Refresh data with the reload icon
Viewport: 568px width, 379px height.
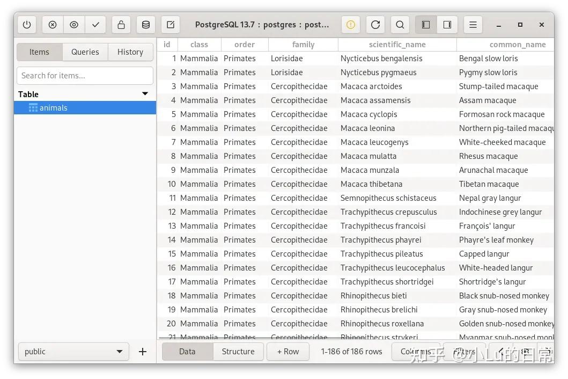(375, 24)
